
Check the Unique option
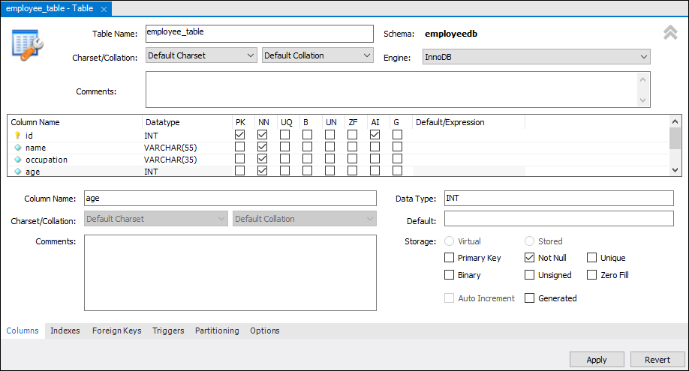[x=592, y=258]
